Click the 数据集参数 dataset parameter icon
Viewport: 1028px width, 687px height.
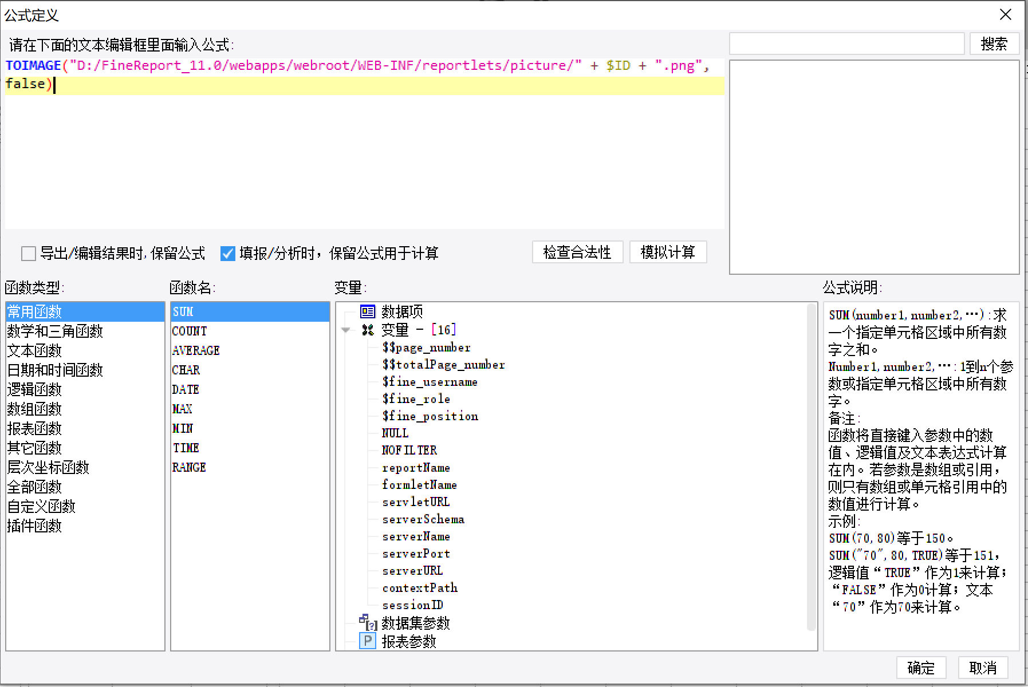click(x=368, y=622)
